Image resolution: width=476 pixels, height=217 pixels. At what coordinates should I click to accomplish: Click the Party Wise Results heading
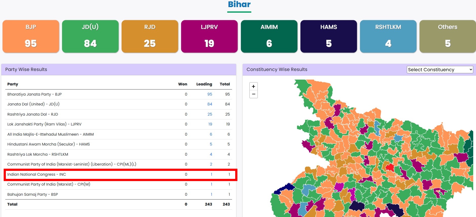(26, 69)
